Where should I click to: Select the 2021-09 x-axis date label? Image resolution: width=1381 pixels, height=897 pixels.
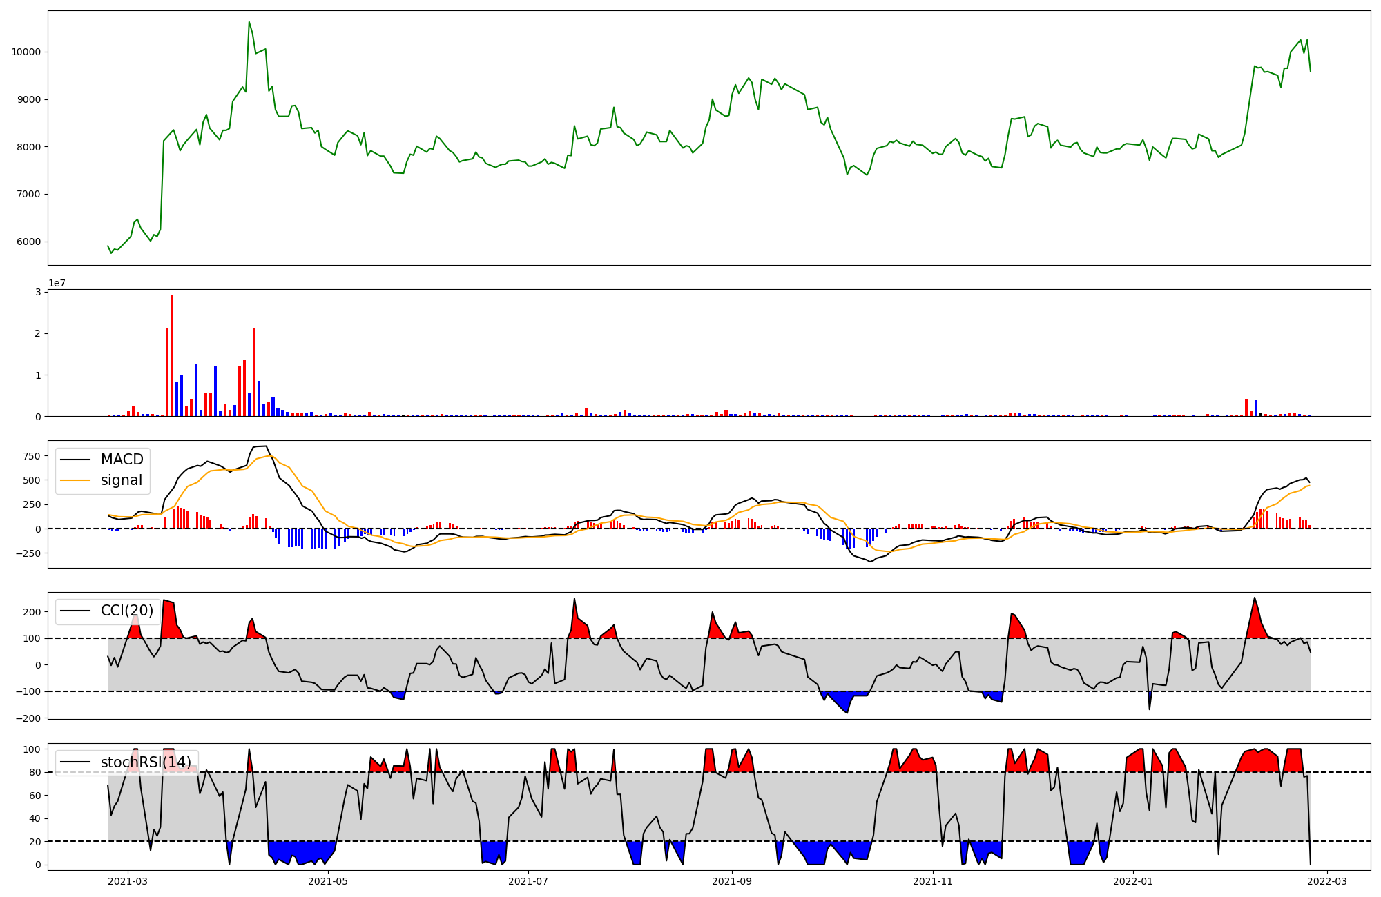pyautogui.click(x=732, y=880)
